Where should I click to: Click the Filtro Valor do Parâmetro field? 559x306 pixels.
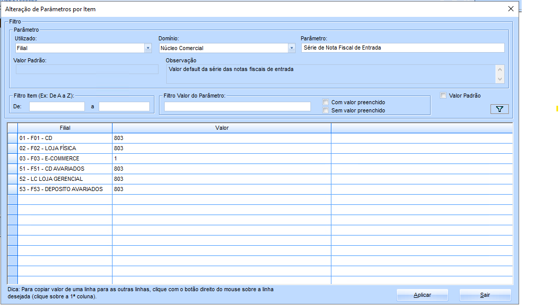coord(237,106)
